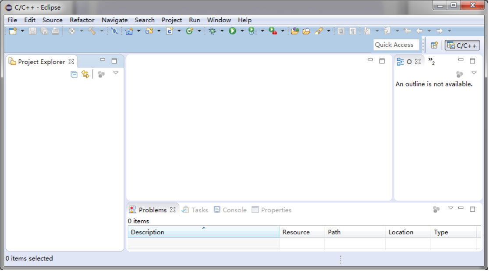
Task: Open the Project Explorer View Menu arrow
Action: [116, 73]
